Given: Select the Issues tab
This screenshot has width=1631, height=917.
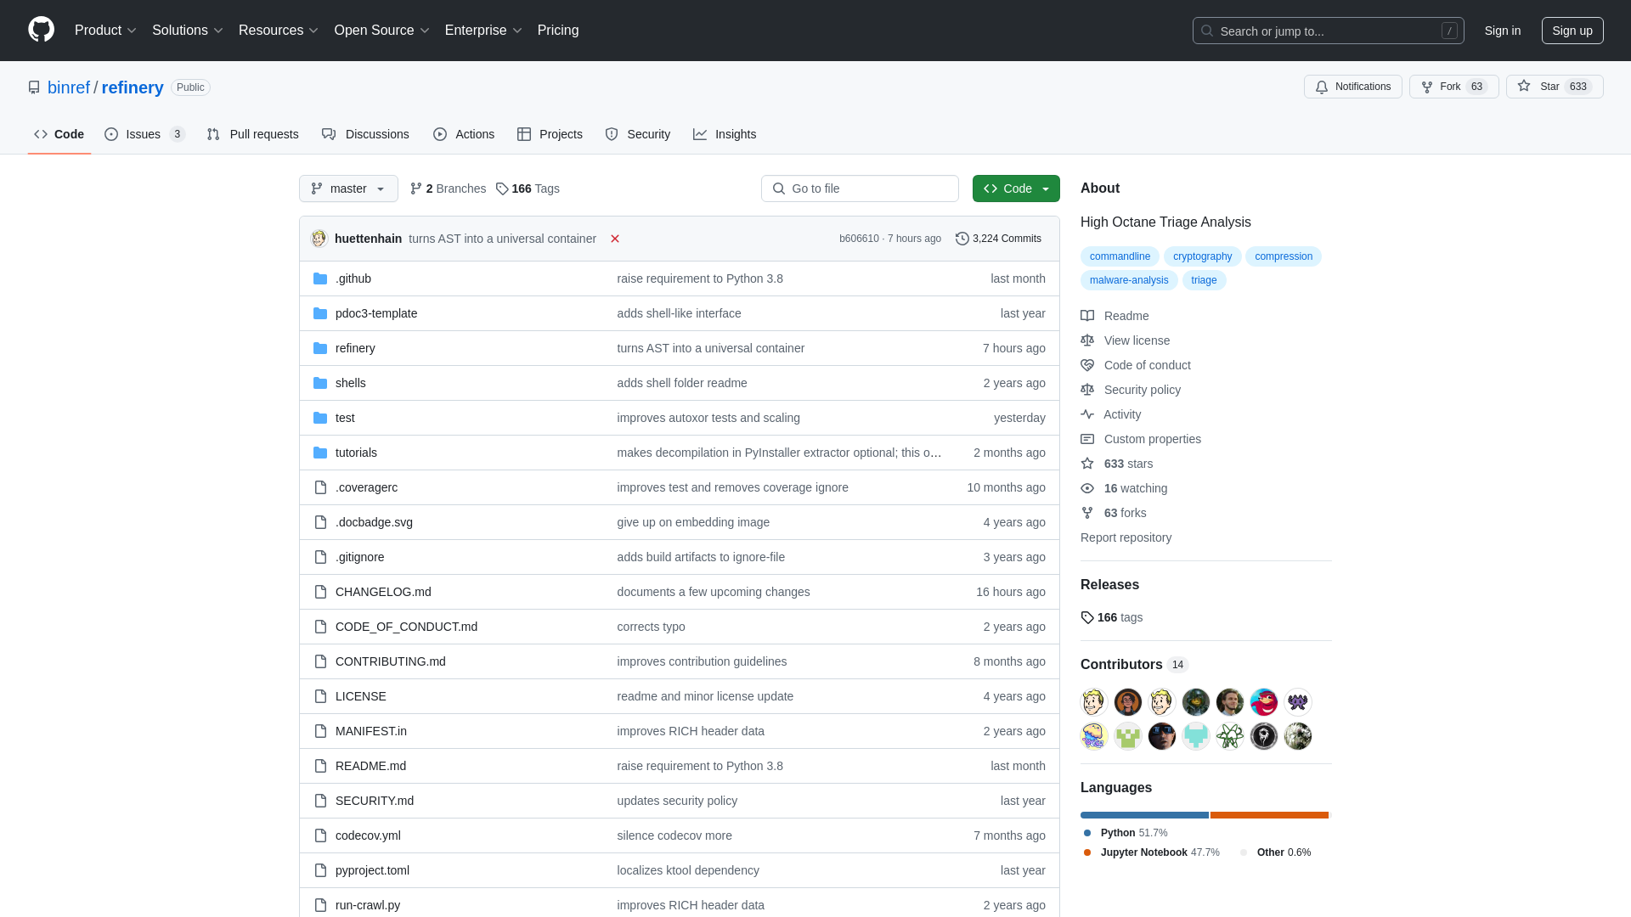Looking at the screenshot, I should click(x=144, y=134).
